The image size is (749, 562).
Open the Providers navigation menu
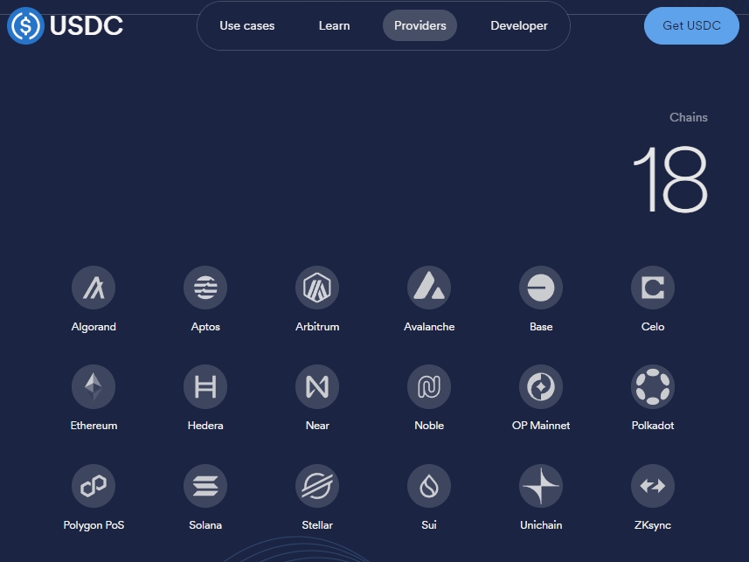(420, 25)
